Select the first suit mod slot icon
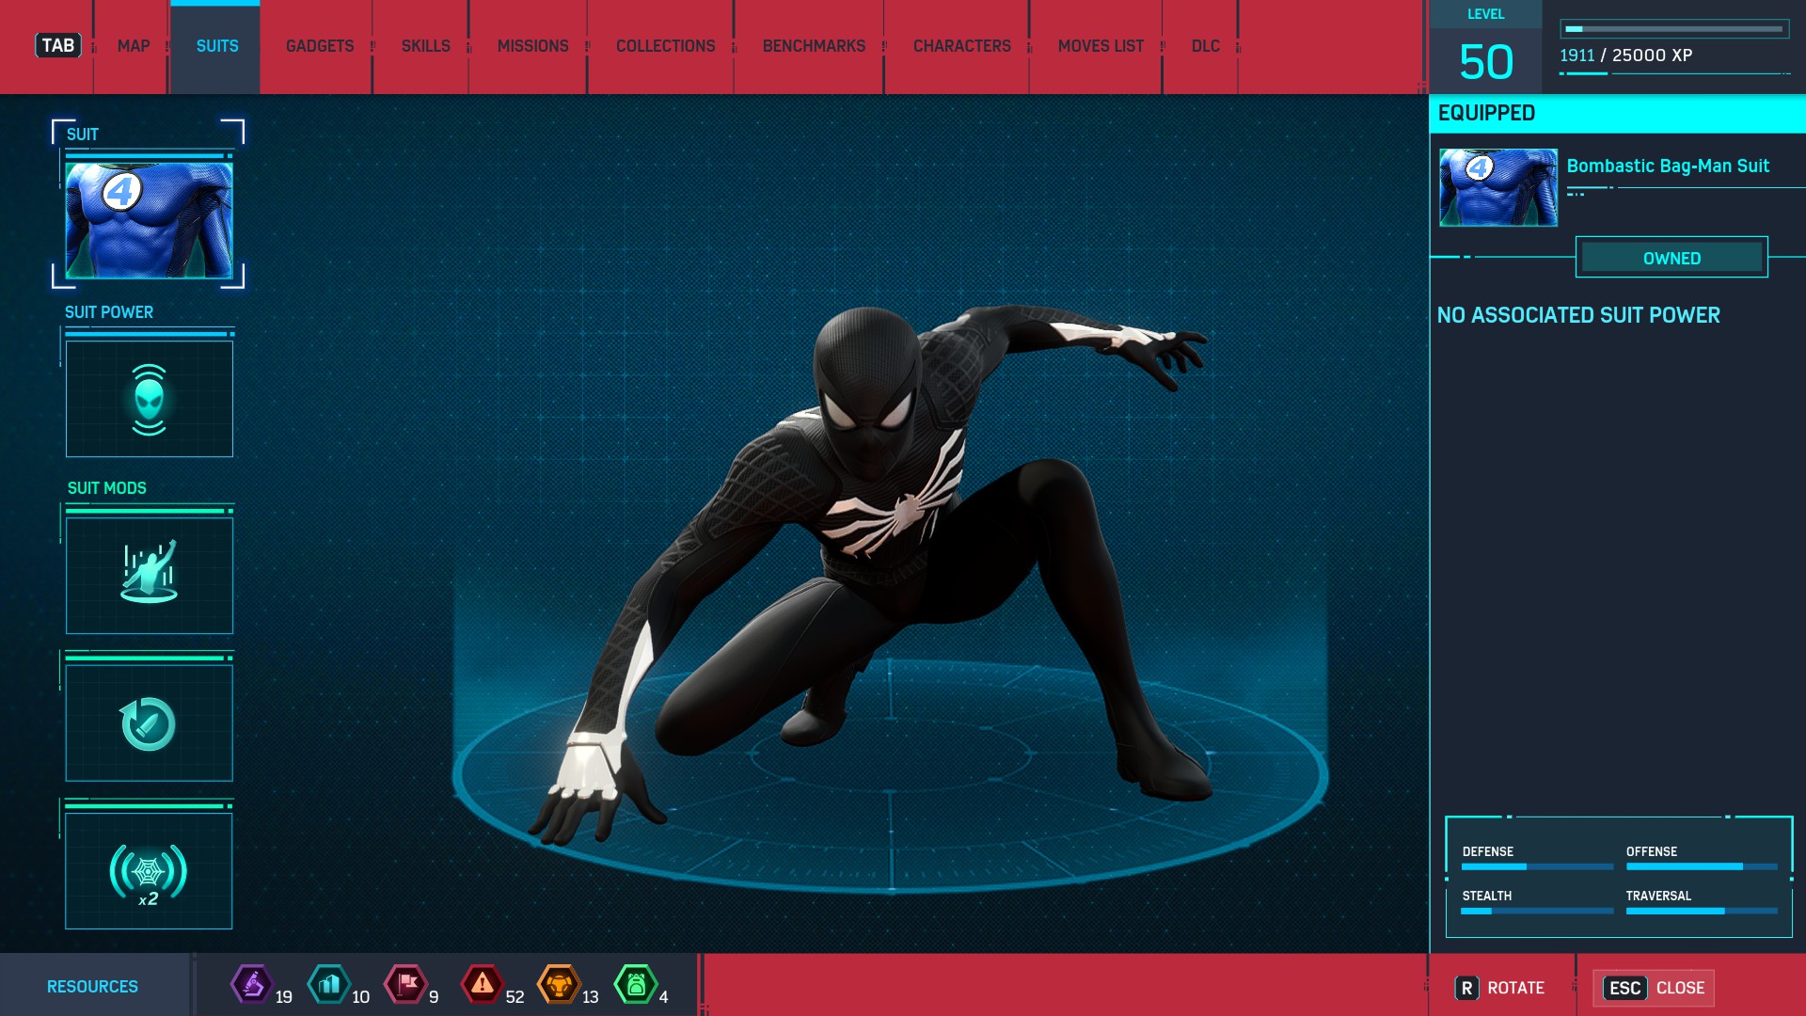 tap(149, 575)
